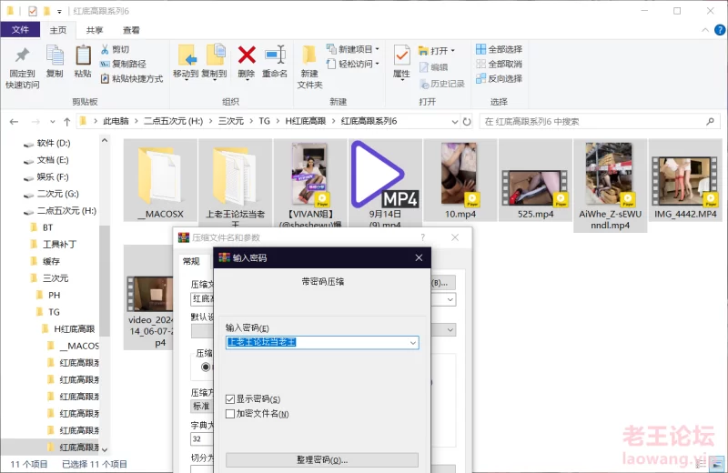Screen dimensions: 728x473
Task: Open the blue help question-mark icon
Action: pyautogui.click(x=720, y=30)
